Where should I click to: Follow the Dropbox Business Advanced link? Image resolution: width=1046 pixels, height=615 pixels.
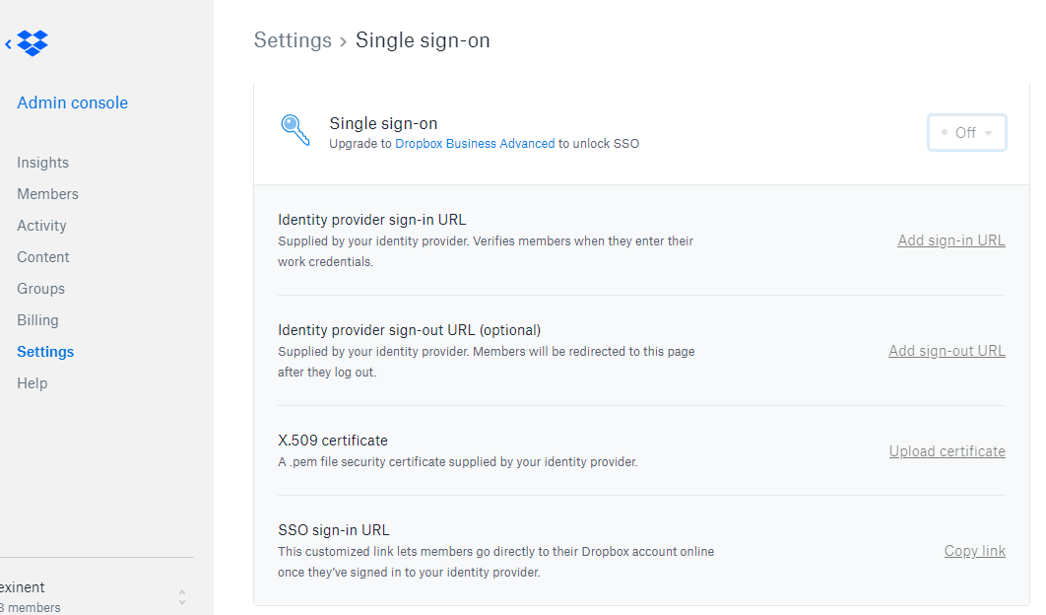click(x=475, y=144)
